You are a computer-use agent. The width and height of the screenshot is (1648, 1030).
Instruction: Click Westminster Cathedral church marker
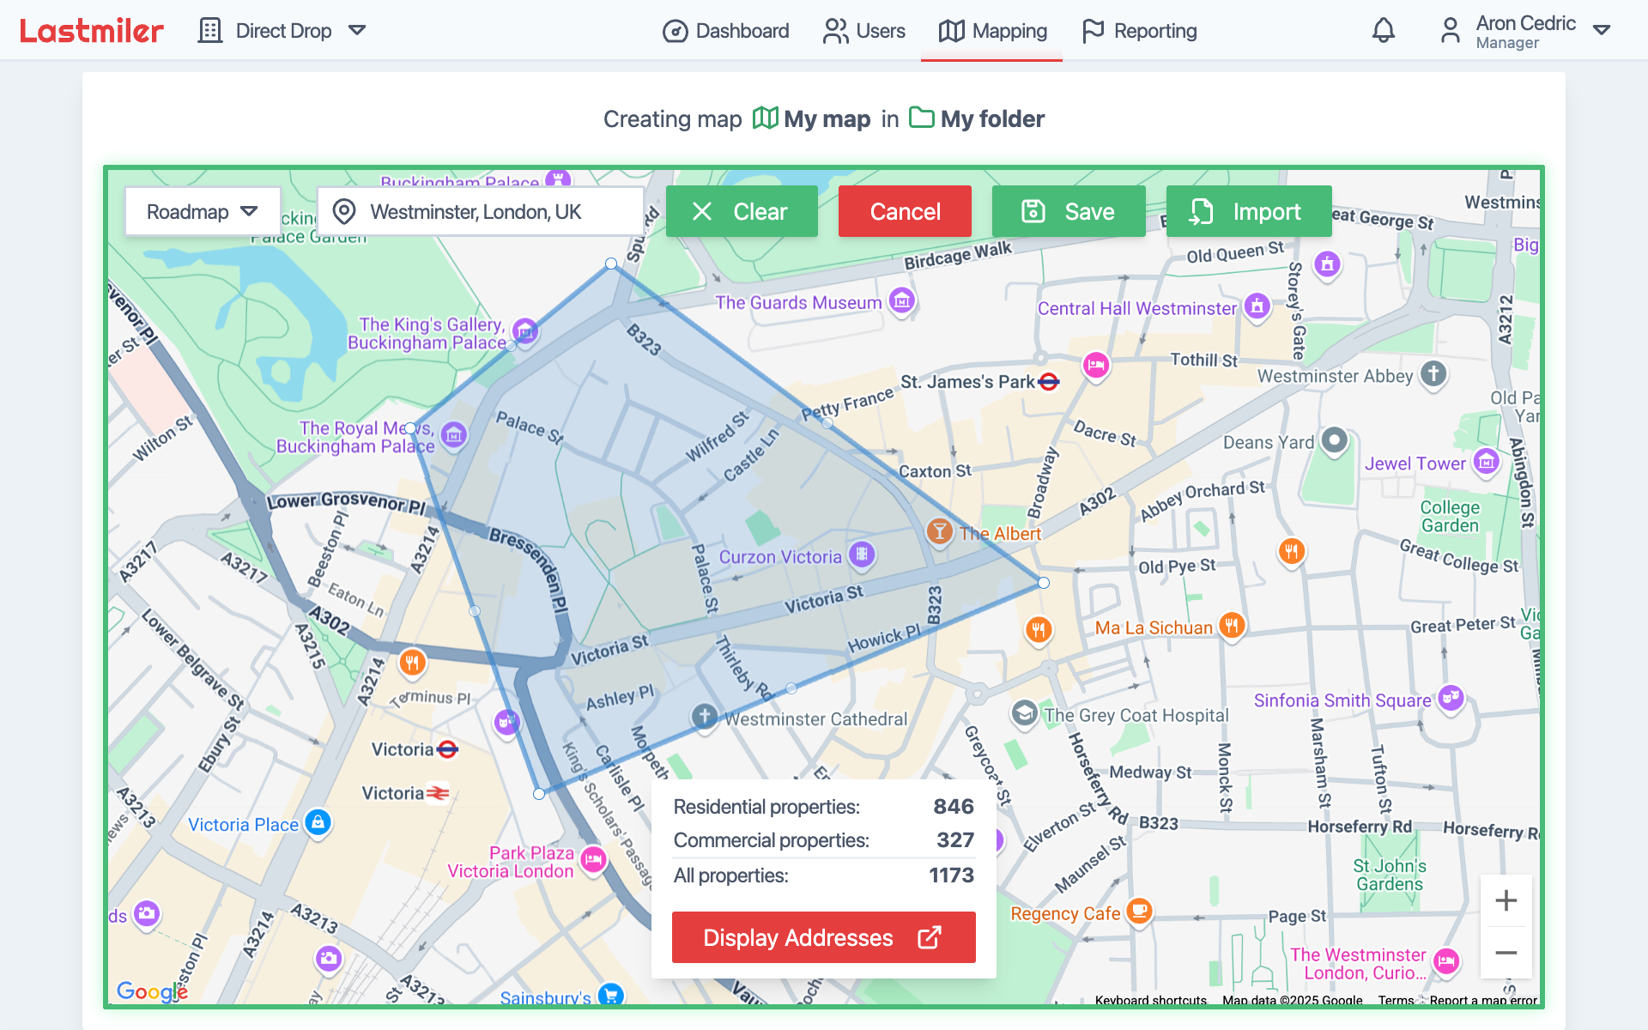pos(705,717)
